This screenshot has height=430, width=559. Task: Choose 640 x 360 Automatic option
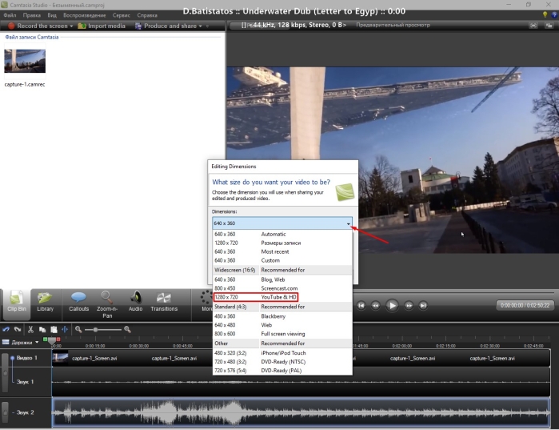282,234
